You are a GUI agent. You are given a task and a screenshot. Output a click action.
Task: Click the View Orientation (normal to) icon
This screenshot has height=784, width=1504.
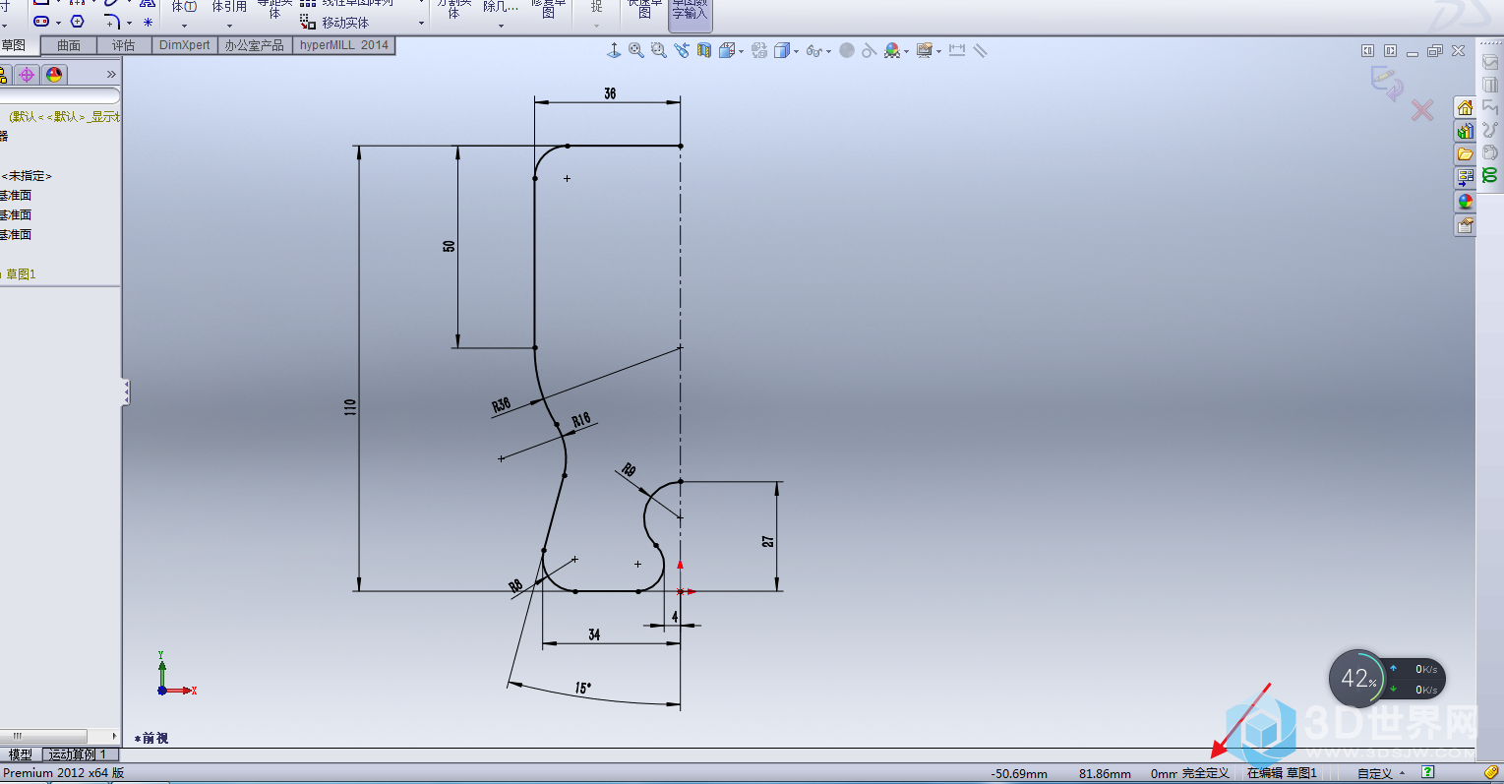click(x=615, y=50)
